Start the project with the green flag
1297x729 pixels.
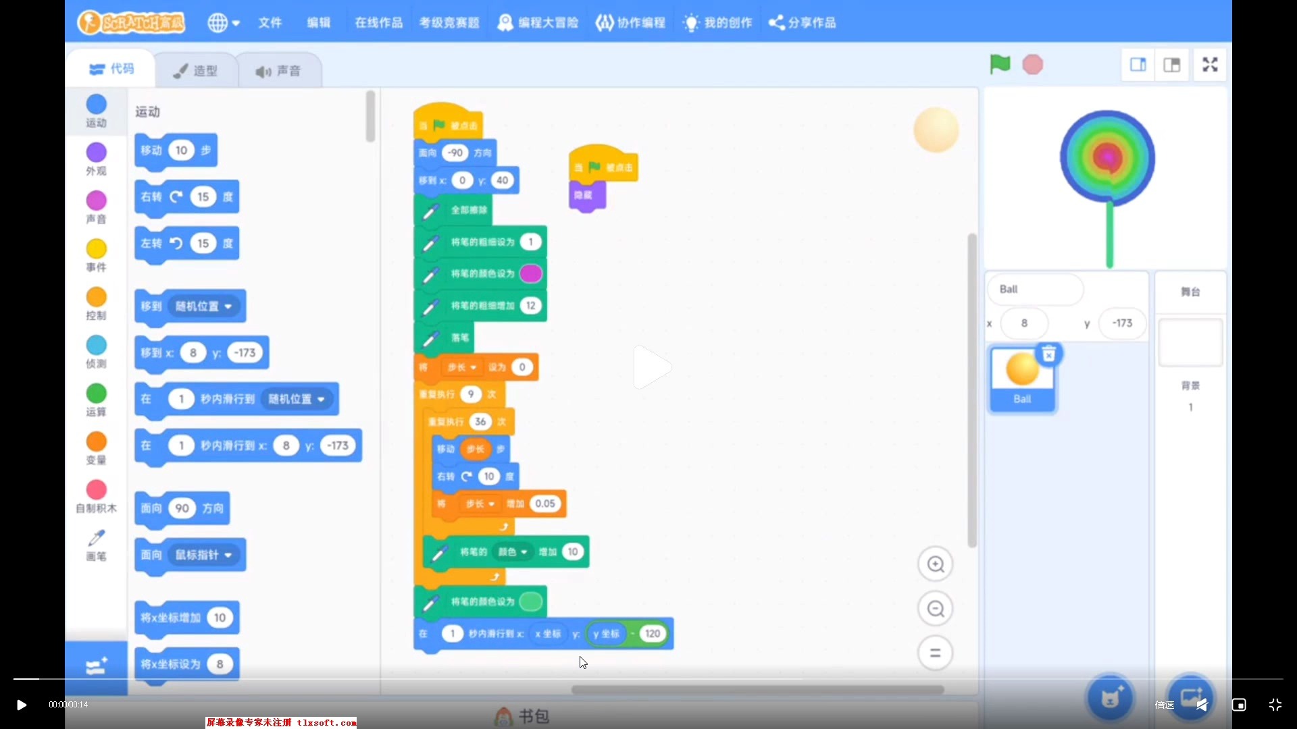(x=998, y=64)
